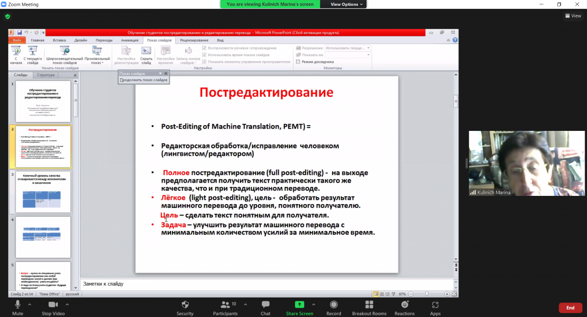Mute the microphone in Zoom
Screen dimensions: 587x317
[18, 308]
